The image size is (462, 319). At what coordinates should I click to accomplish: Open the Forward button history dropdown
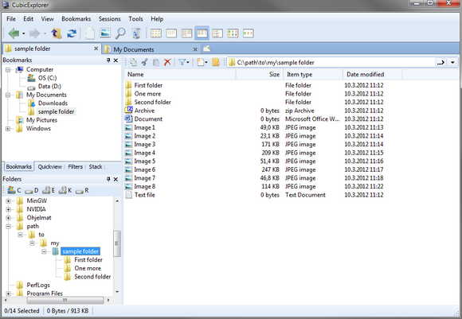click(45, 33)
